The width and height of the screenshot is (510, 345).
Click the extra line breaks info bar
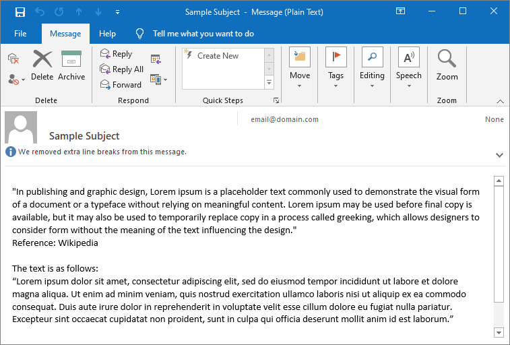(x=101, y=152)
